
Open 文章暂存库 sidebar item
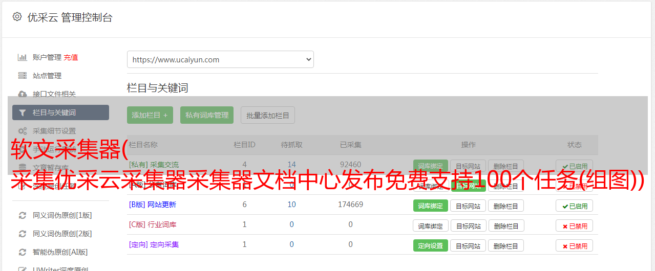(x=51, y=167)
